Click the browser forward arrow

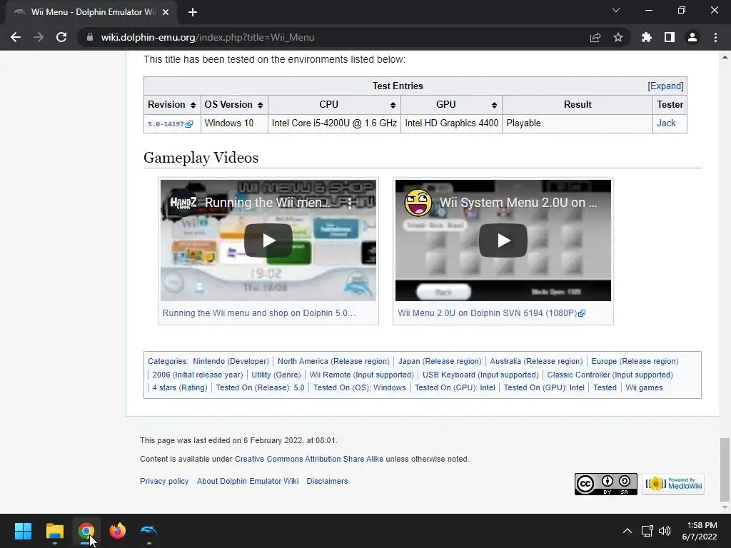39,37
